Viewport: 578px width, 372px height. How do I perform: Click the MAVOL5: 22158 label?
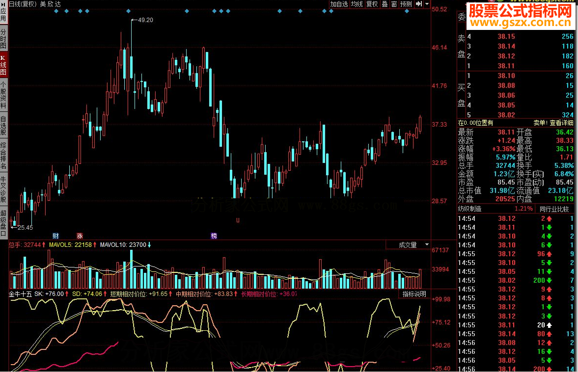click(x=70, y=244)
